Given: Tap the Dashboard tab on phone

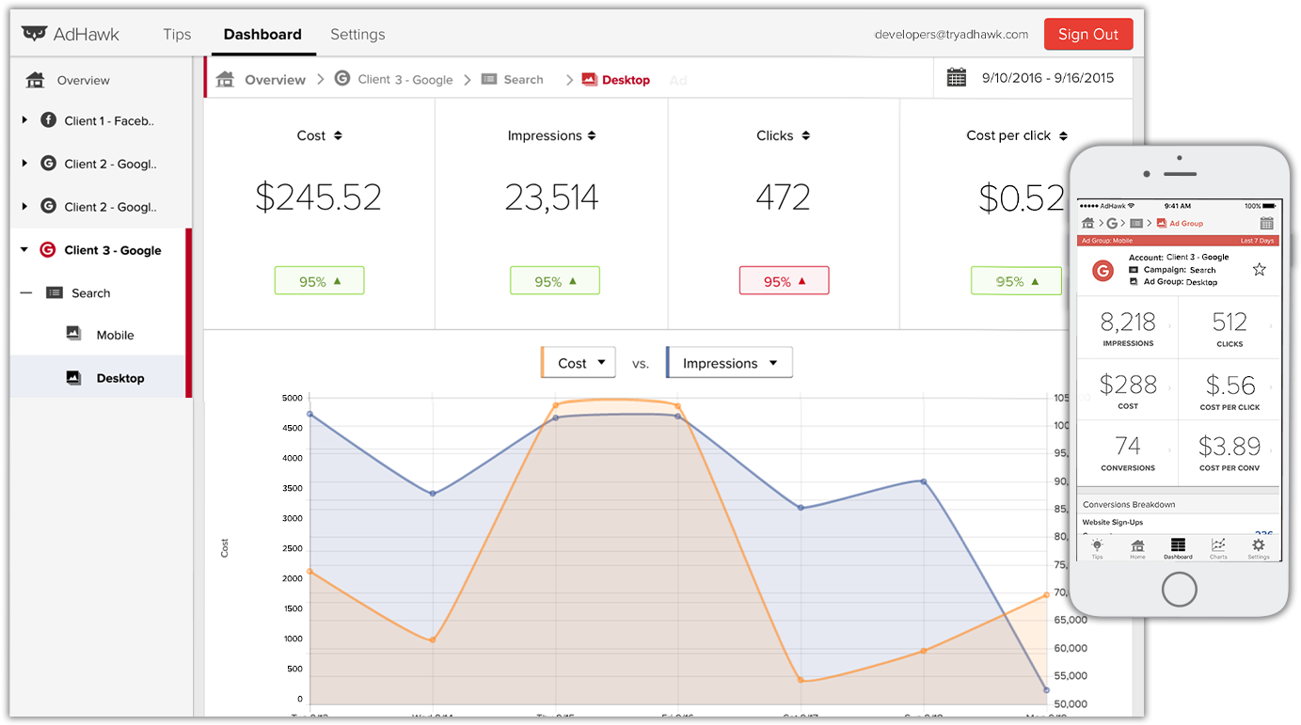Looking at the screenshot, I should pyautogui.click(x=1178, y=548).
